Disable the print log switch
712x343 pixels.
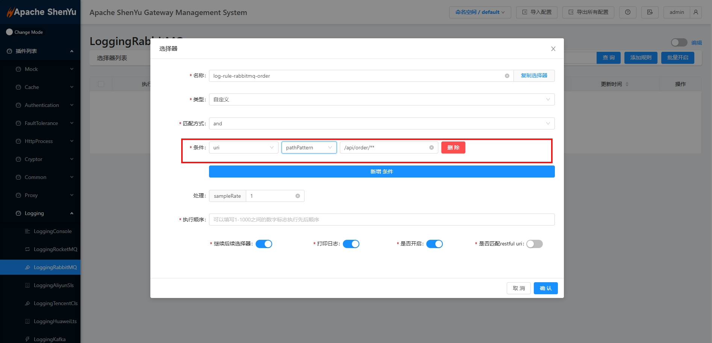[351, 244]
